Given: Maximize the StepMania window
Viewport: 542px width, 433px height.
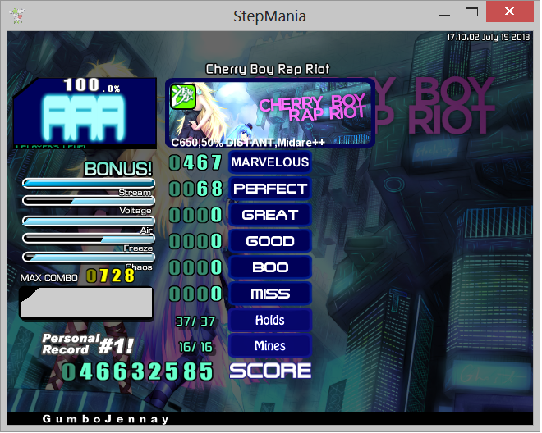Looking at the screenshot, I should click(x=471, y=11).
